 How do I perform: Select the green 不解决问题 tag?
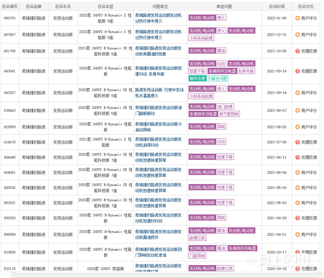click(x=217, y=79)
